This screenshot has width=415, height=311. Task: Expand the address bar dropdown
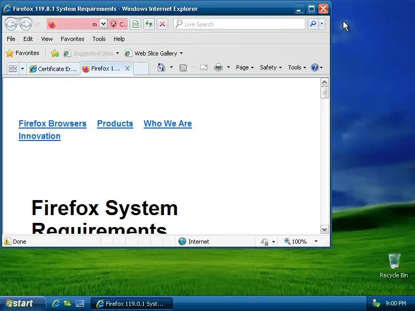click(103, 24)
